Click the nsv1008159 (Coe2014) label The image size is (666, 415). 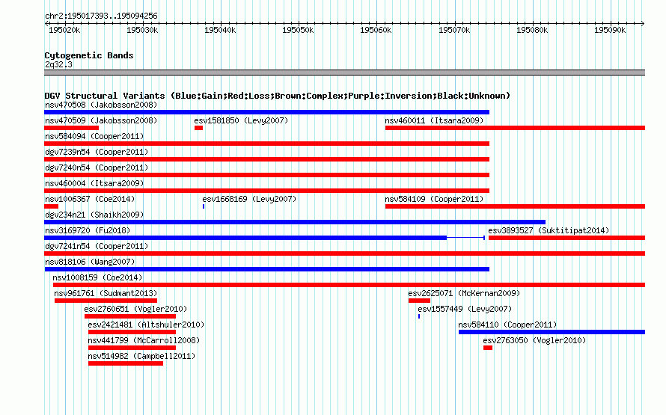(x=98, y=277)
